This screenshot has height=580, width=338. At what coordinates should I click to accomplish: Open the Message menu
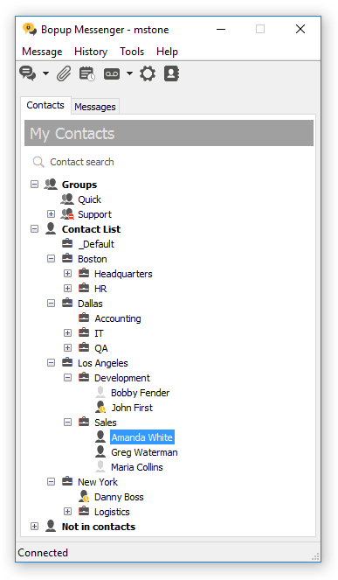click(x=42, y=52)
